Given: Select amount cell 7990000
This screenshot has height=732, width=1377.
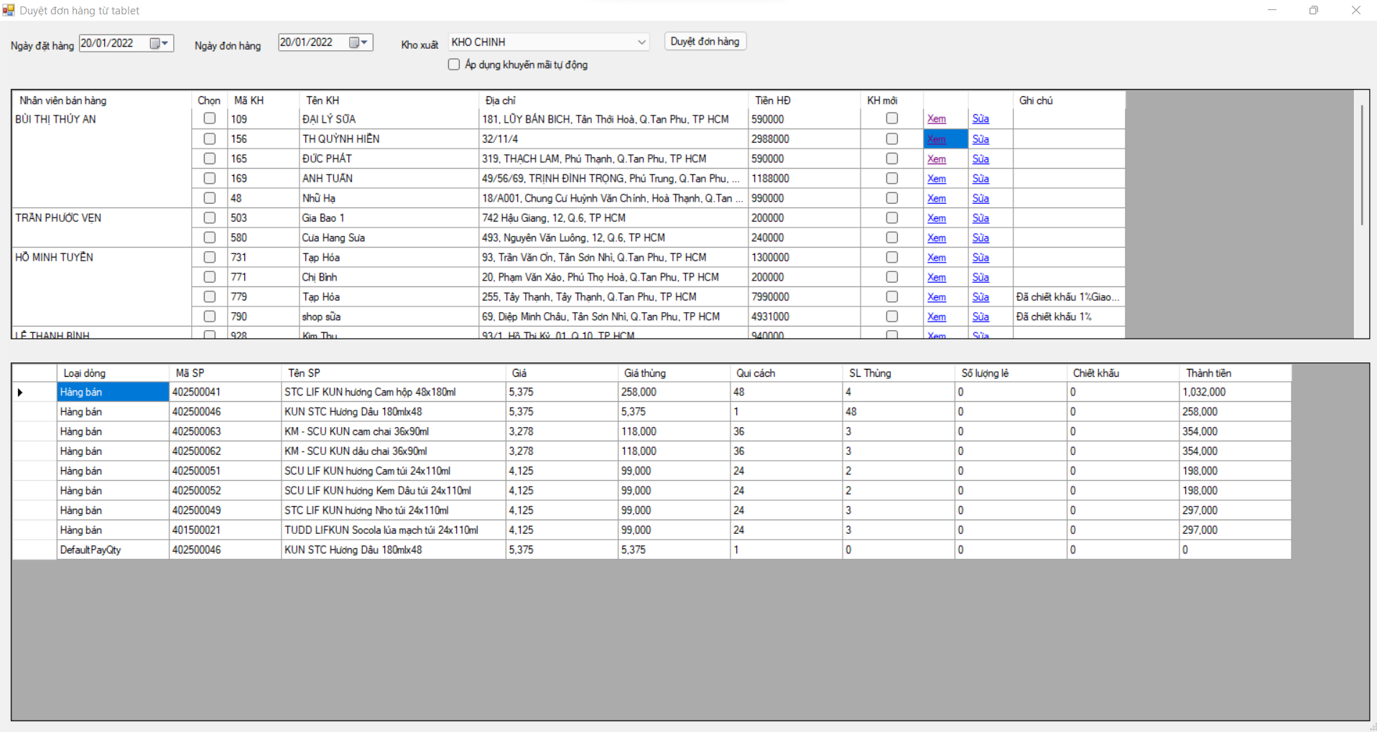Looking at the screenshot, I should 805,297.
